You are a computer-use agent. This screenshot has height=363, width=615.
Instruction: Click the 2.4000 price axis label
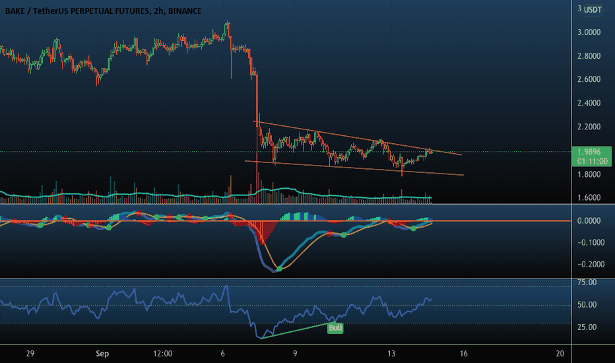[589, 103]
